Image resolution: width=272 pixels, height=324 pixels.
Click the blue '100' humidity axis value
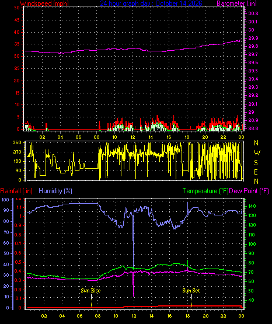(5, 200)
